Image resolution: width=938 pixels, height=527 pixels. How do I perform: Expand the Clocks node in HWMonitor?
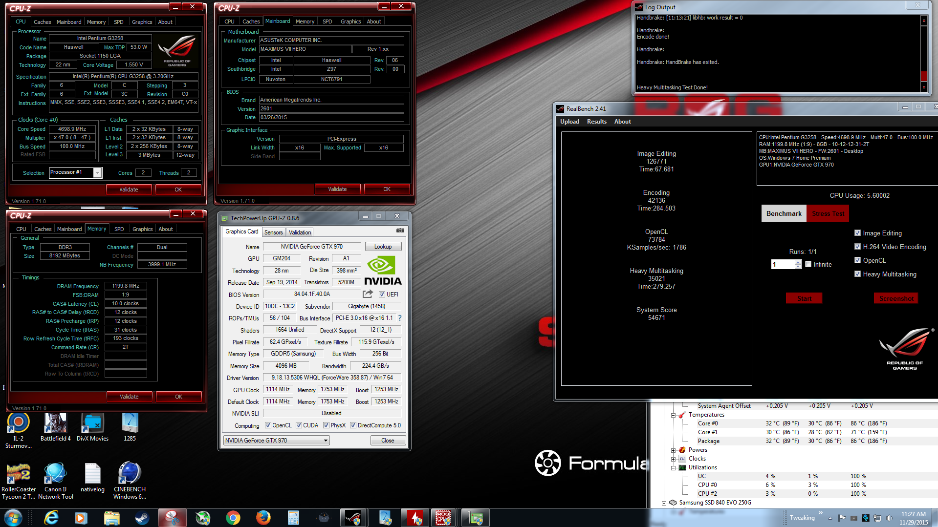click(x=673, y=459)
